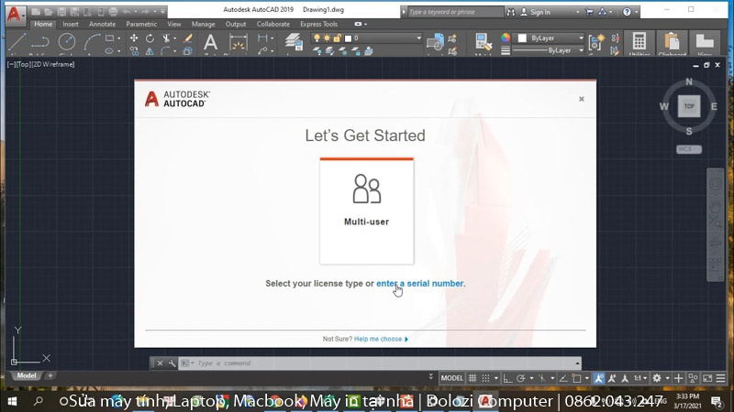
Task: Open the ByLayer linetype dropdown
Action: 581,50
